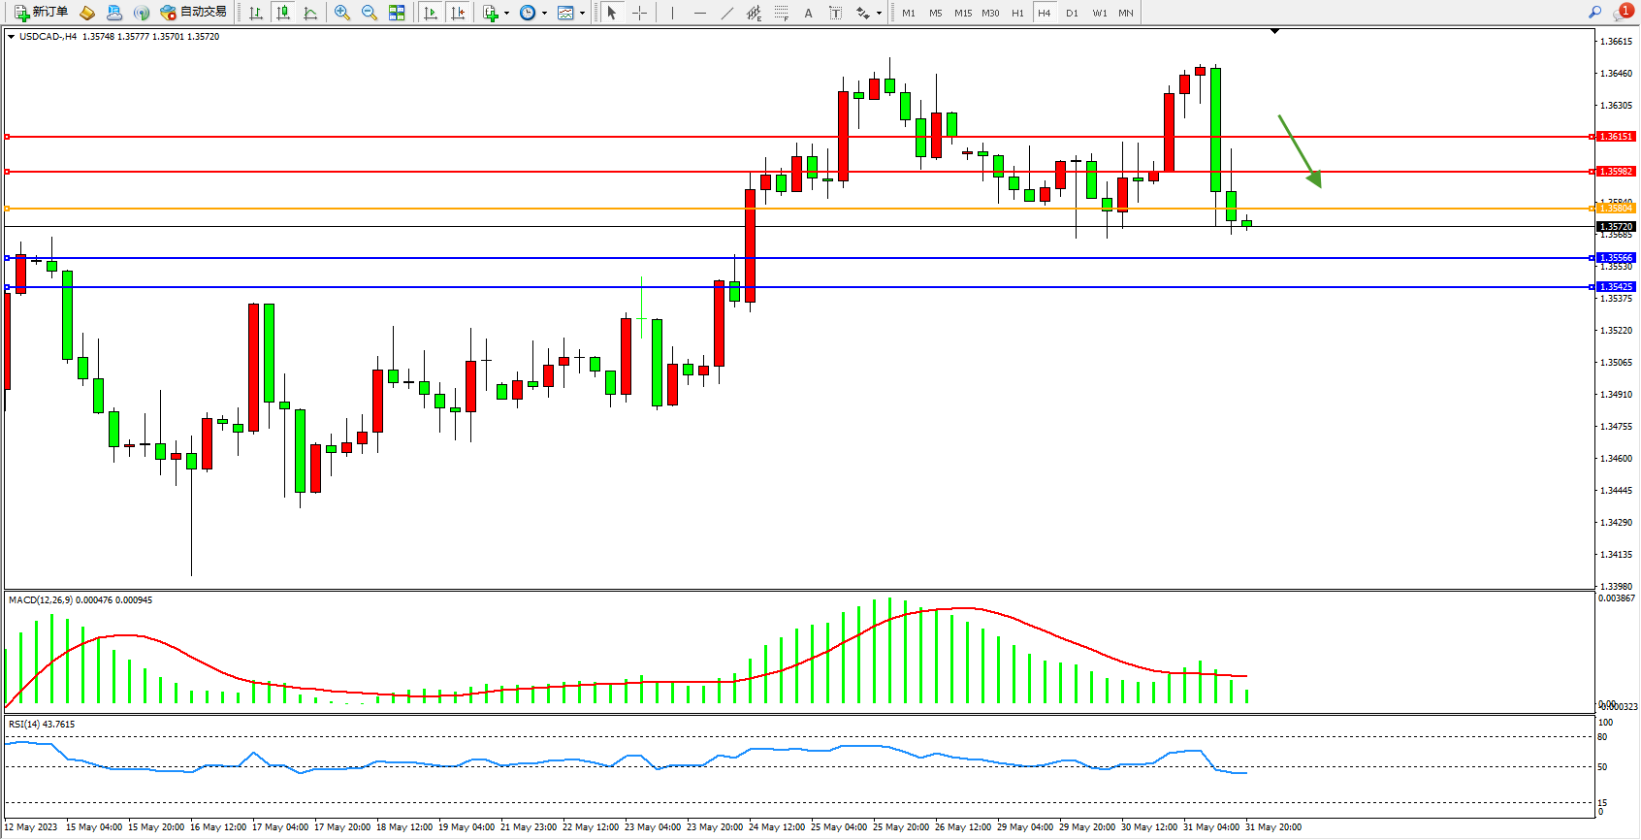Toggle chart auto scroll
This screenshot has width=1641, height=840.
point(431,13)
